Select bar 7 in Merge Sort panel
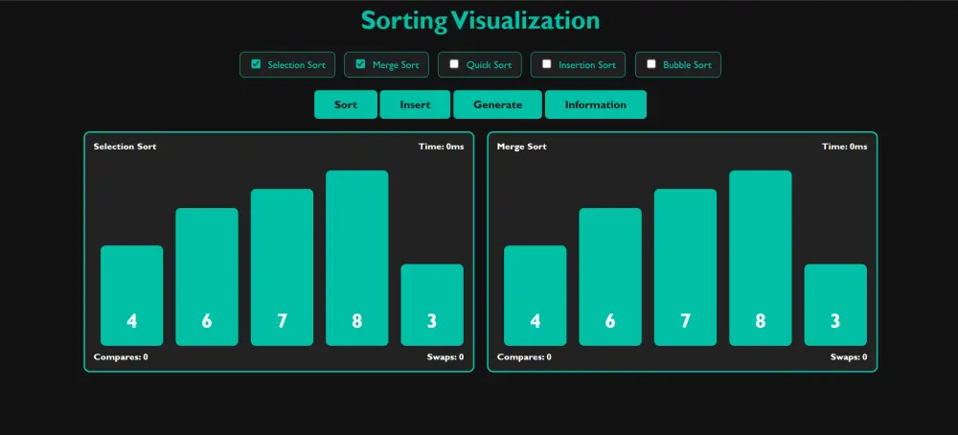Image resolution: width=958 pixels, height=435 pixels. coord(686,267)
